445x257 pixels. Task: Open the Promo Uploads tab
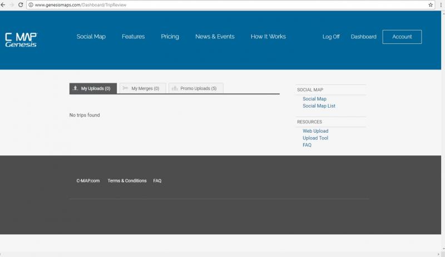click(x=196, y=88)
